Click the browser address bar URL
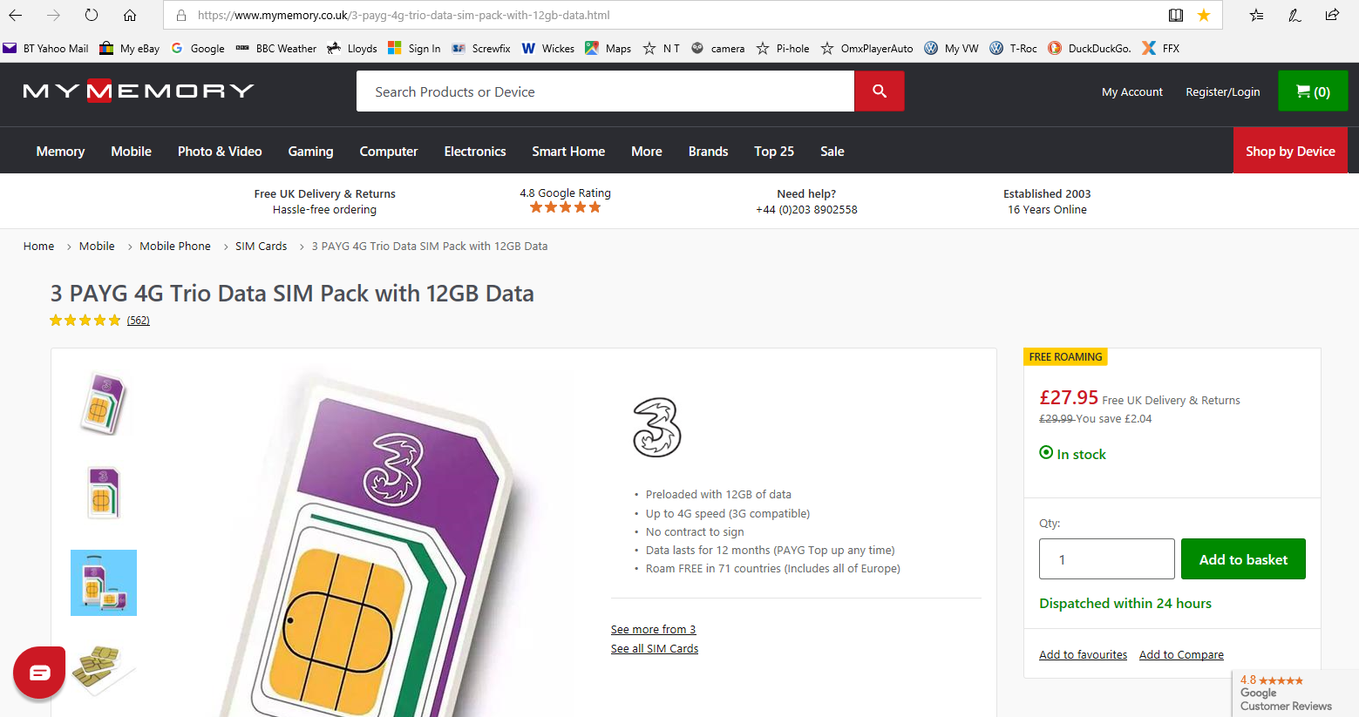Image resolution: width=1359 pixels, height=717 pixels. tap(404, 15)
